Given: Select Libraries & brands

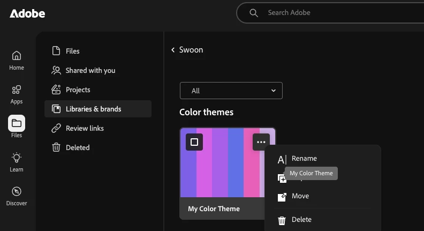Looking at the screenshot, I should pos(98,109).
